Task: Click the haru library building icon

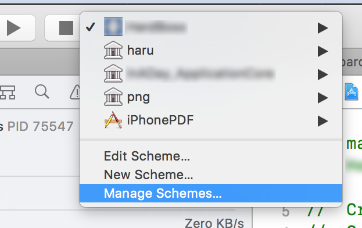Action: (113, 51)
